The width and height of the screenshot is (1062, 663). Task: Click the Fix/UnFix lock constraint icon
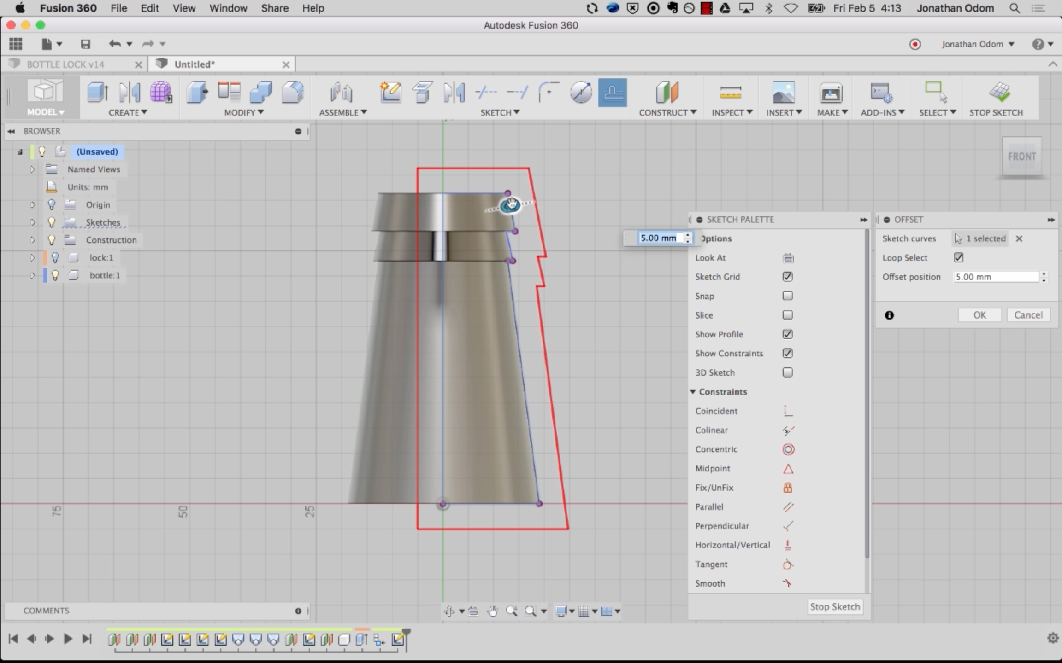click(788, 488)
